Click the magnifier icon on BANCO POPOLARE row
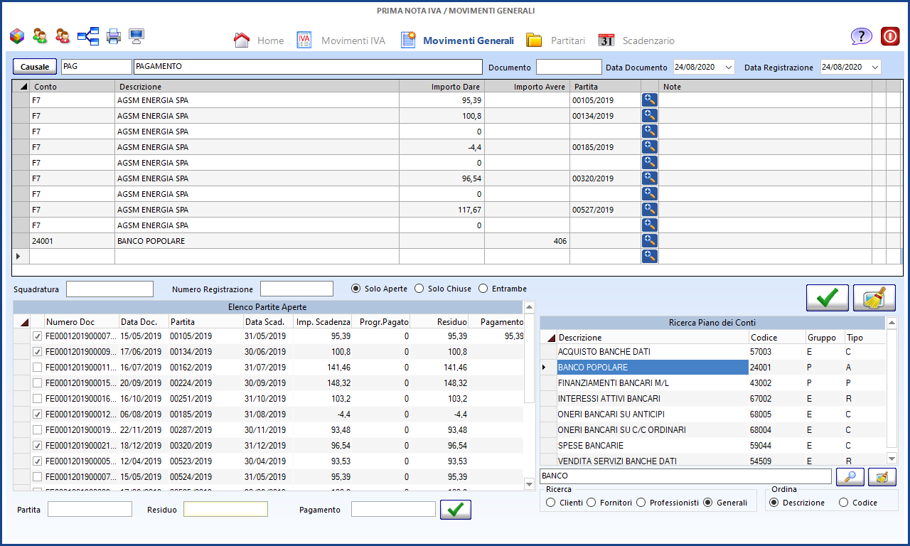 tap(649, 241)
